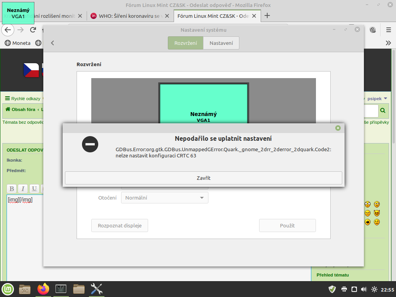Open Firefox hamburger menu
396x297 pixels.
(x=389, y=30)
